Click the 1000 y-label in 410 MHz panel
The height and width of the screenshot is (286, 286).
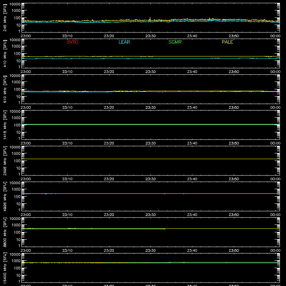pos(16,46)
